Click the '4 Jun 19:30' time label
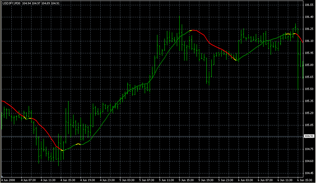Viewport: 316px width, 183px height. pos(88,180)
